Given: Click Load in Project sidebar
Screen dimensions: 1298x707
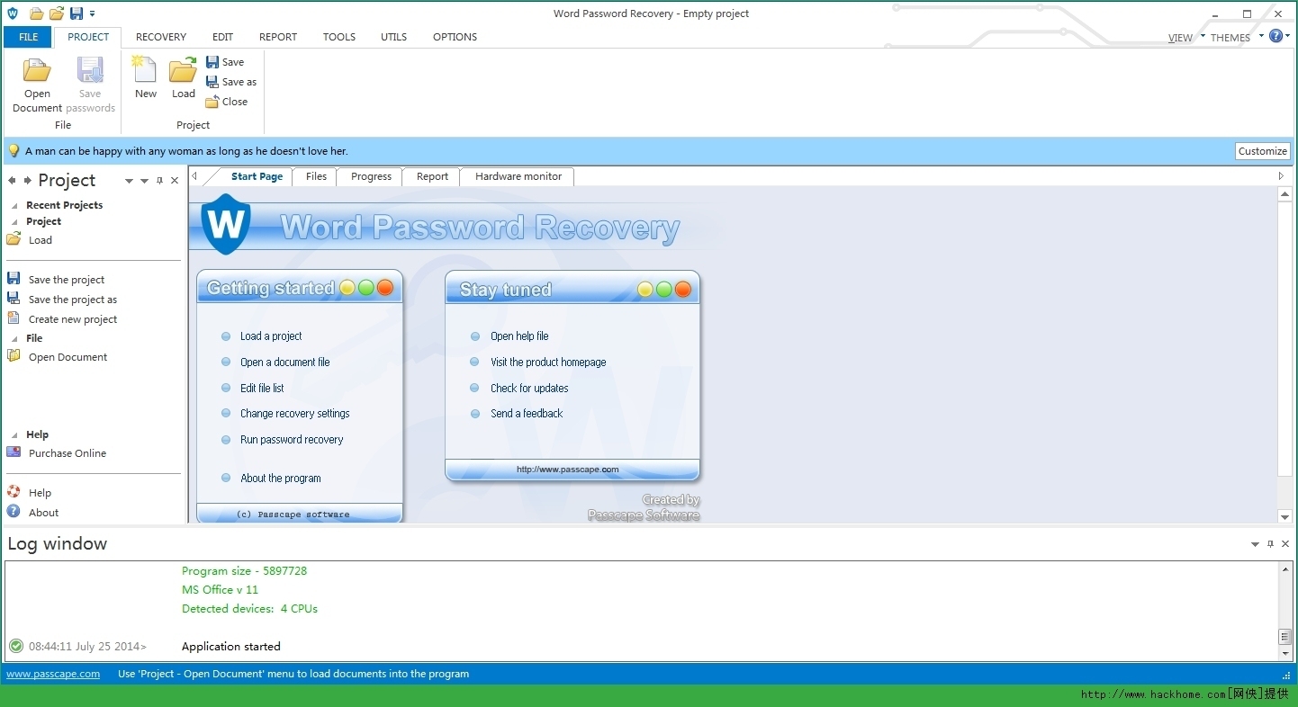Looking at the screenshot, I should pyautogui.click(x=30, y=240).
